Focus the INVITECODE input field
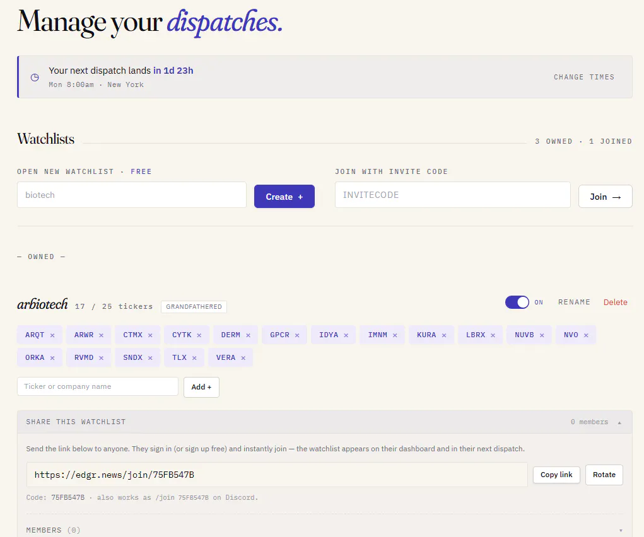This screenshot has width=644, height=537. [x=453, y=195]
